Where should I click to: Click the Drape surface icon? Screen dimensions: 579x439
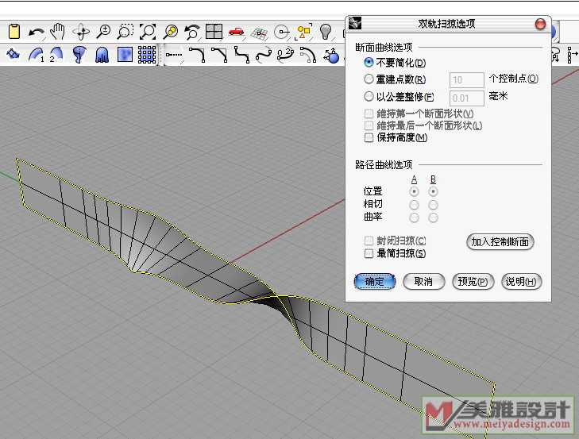coord(102,55)
